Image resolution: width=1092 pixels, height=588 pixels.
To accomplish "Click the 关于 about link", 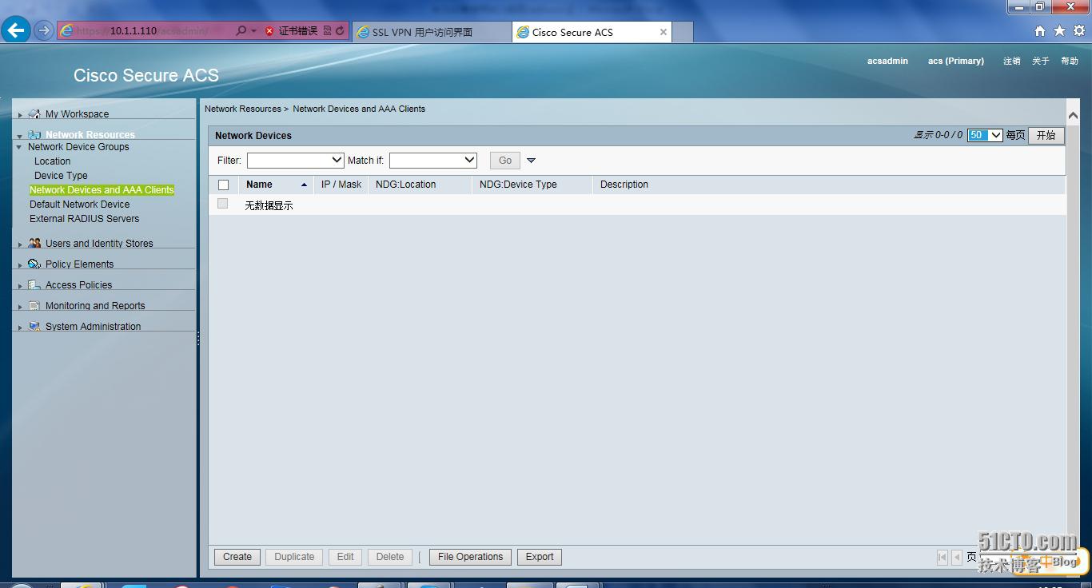I will (1040, 61).
